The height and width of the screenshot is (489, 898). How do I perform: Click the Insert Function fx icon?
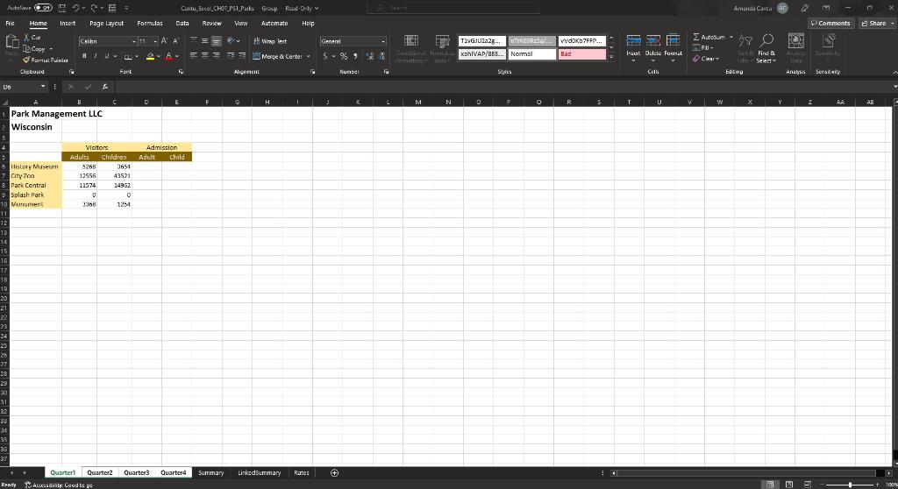(x=105, y=87)
